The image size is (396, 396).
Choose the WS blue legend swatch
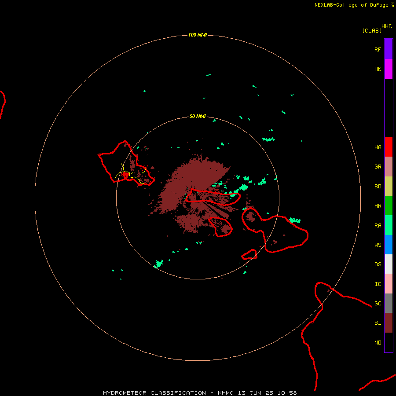coord(389,245)
